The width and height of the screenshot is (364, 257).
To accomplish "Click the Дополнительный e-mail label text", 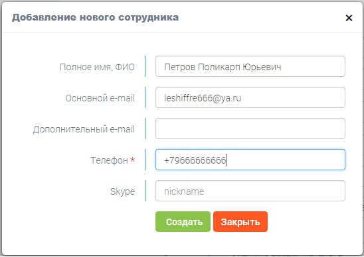I will [x=84, y=129].
